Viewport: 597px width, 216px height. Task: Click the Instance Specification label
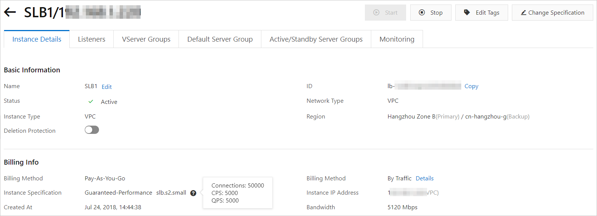coord(33,193)
